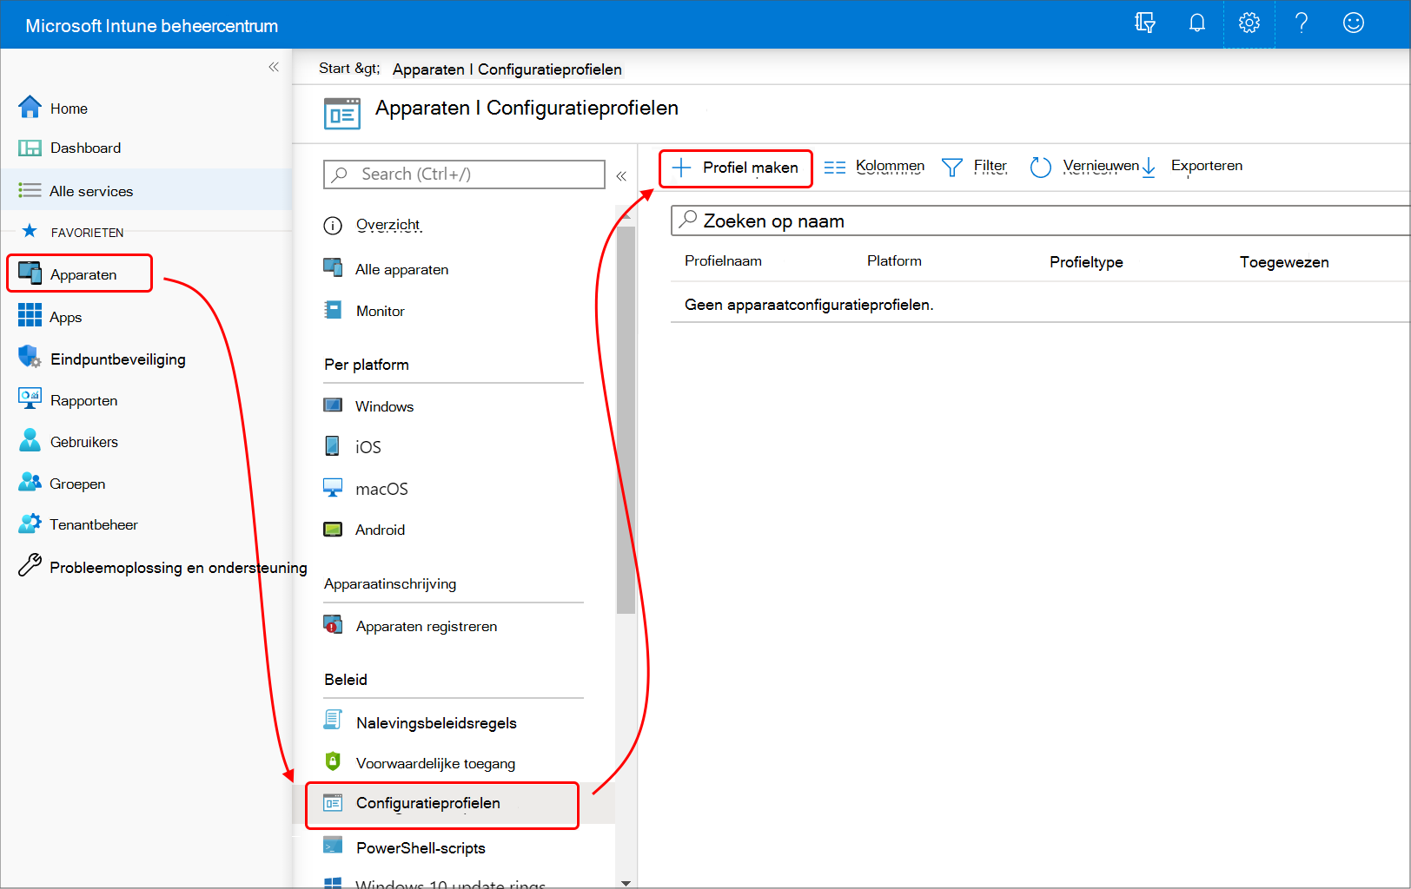1411x889 pixels.
Task: Click the submenu scrollbar thumb
Action: coord(626,419)
